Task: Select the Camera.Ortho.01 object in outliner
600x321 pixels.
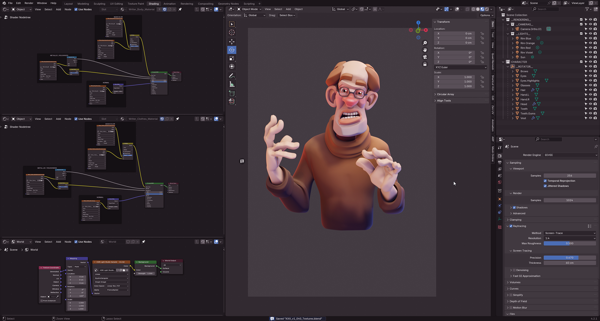Action: tap(531, 29)
